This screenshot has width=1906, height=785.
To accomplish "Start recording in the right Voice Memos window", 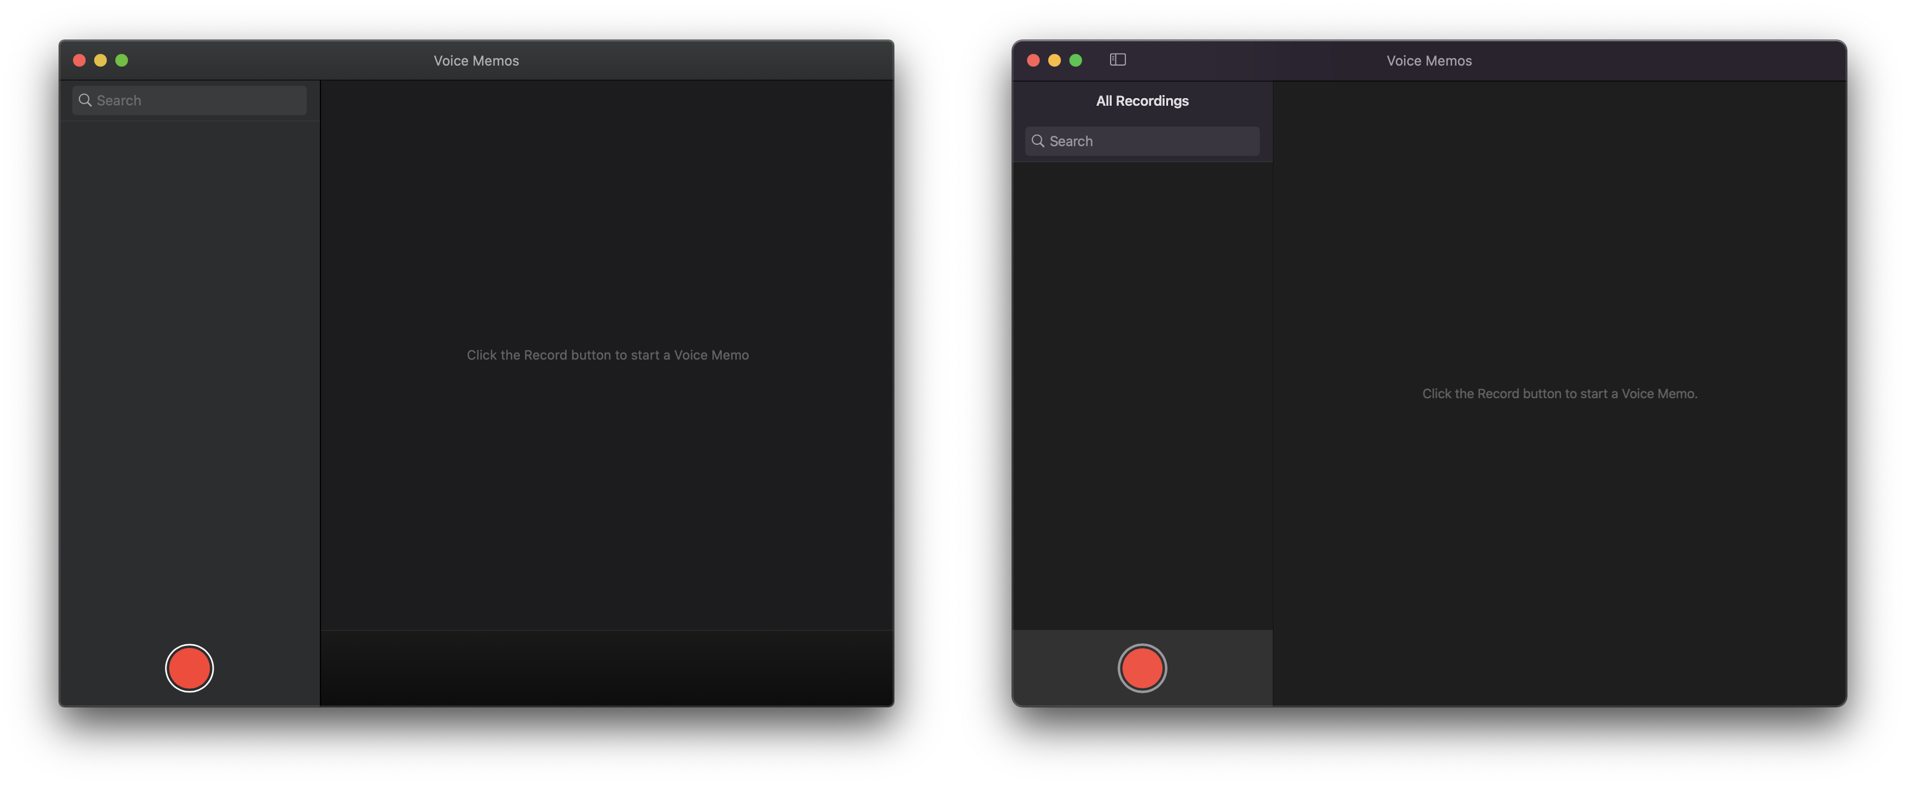I will coord(1142,668).
